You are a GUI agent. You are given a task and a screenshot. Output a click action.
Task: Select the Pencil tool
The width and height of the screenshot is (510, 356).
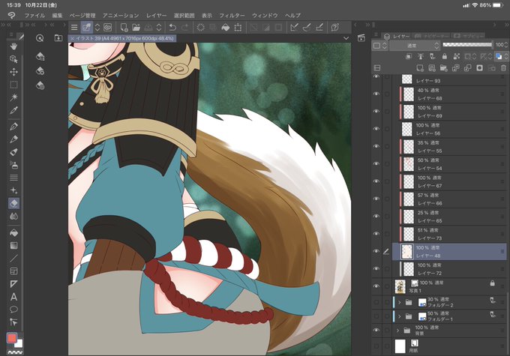(13, 139)
